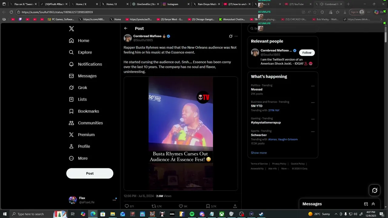Screen dimensions: 388x218
Task: Open more options for 5M YTD trend
Action: click(313, 103)
